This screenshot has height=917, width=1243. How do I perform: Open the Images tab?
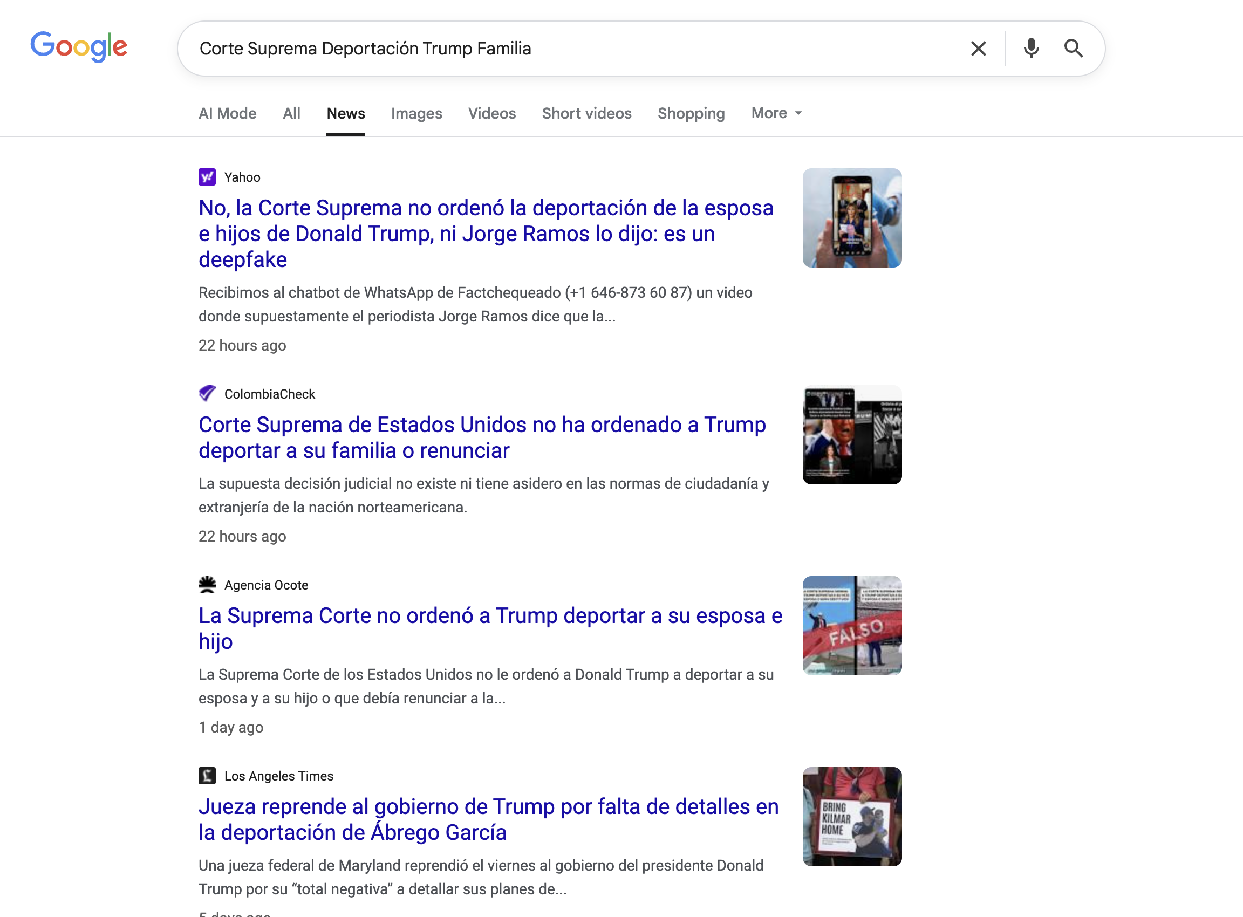[416, 113]
